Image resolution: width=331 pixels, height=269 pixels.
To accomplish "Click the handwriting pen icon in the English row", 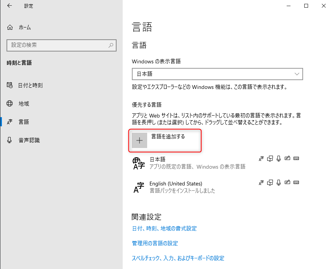I will point(287,182).
